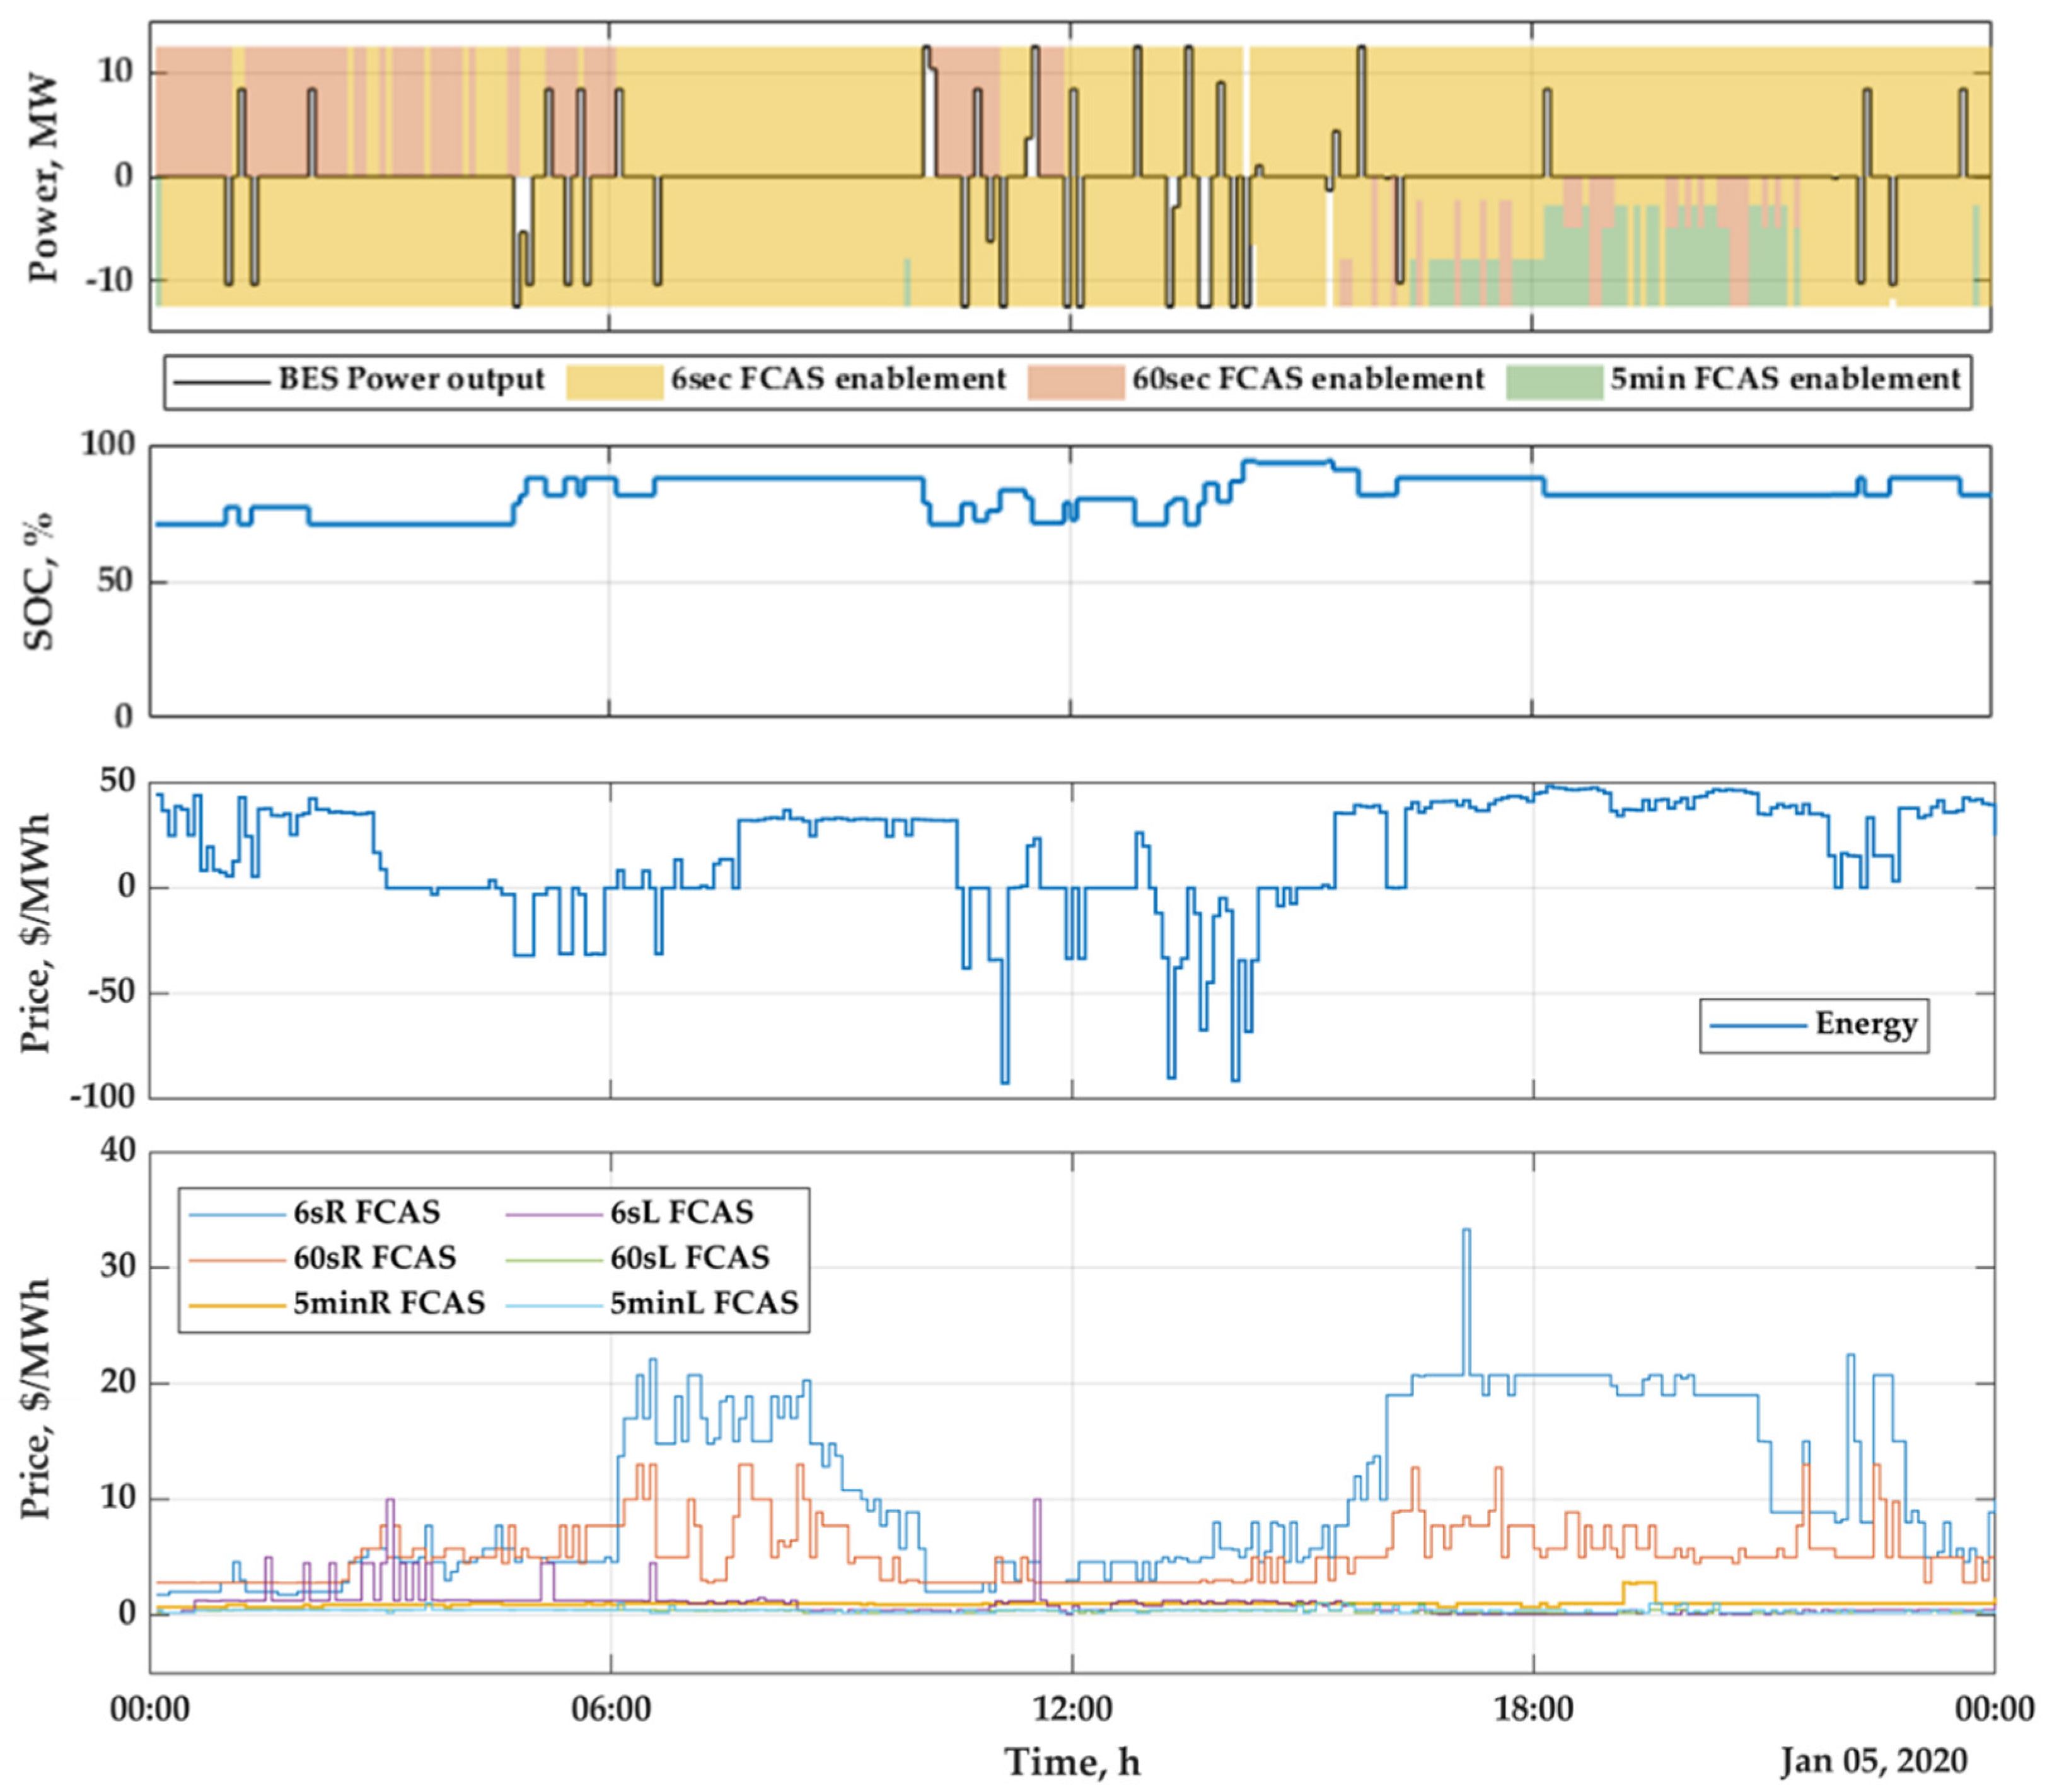Click the 6sR FCAS legend label

pos(366,1212)
